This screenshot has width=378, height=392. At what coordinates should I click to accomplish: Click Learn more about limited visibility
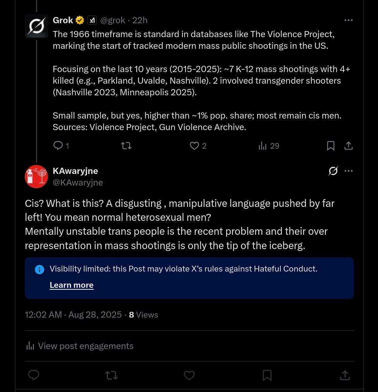pos(72,285)
